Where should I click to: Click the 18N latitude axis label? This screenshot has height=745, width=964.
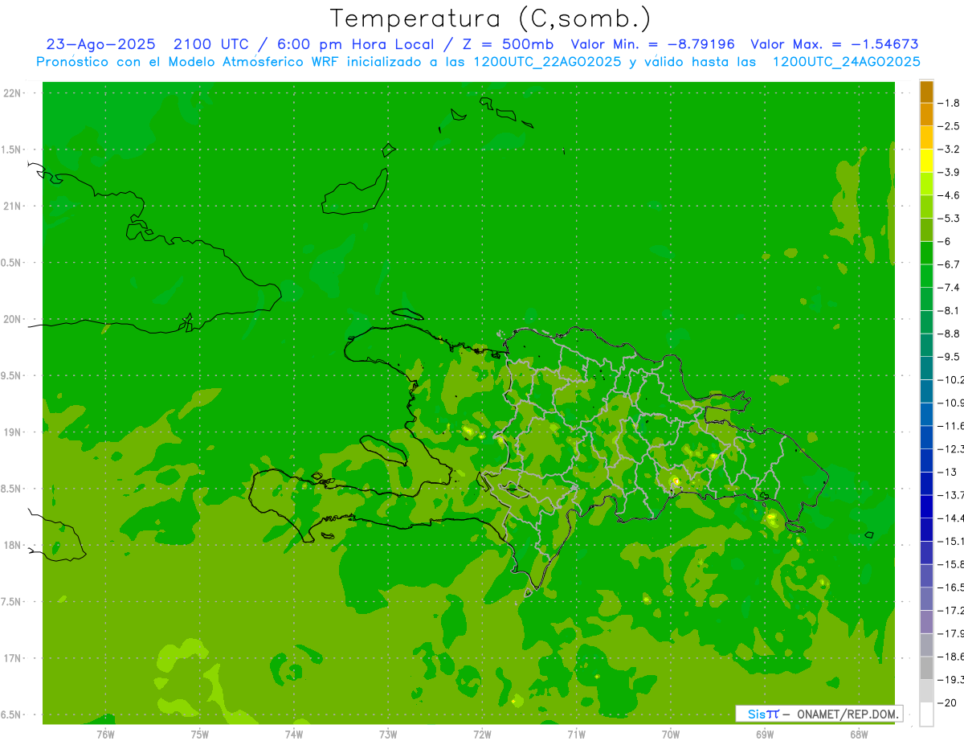13,545
